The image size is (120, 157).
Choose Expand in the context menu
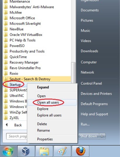click(x=43, y=87)
